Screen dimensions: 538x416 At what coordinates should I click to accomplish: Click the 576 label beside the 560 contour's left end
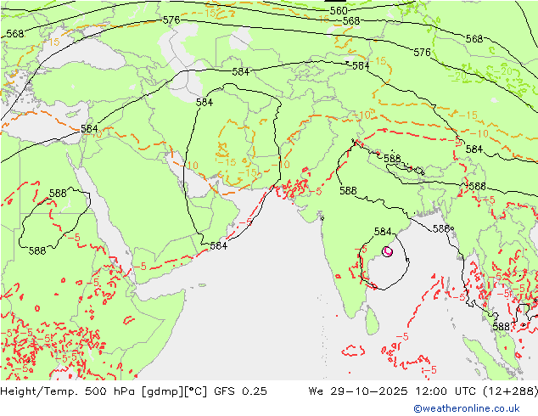pos(171,20)
